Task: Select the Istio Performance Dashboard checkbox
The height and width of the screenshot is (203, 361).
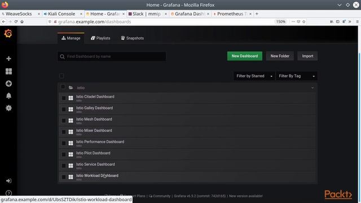Action: click(64, 143)
